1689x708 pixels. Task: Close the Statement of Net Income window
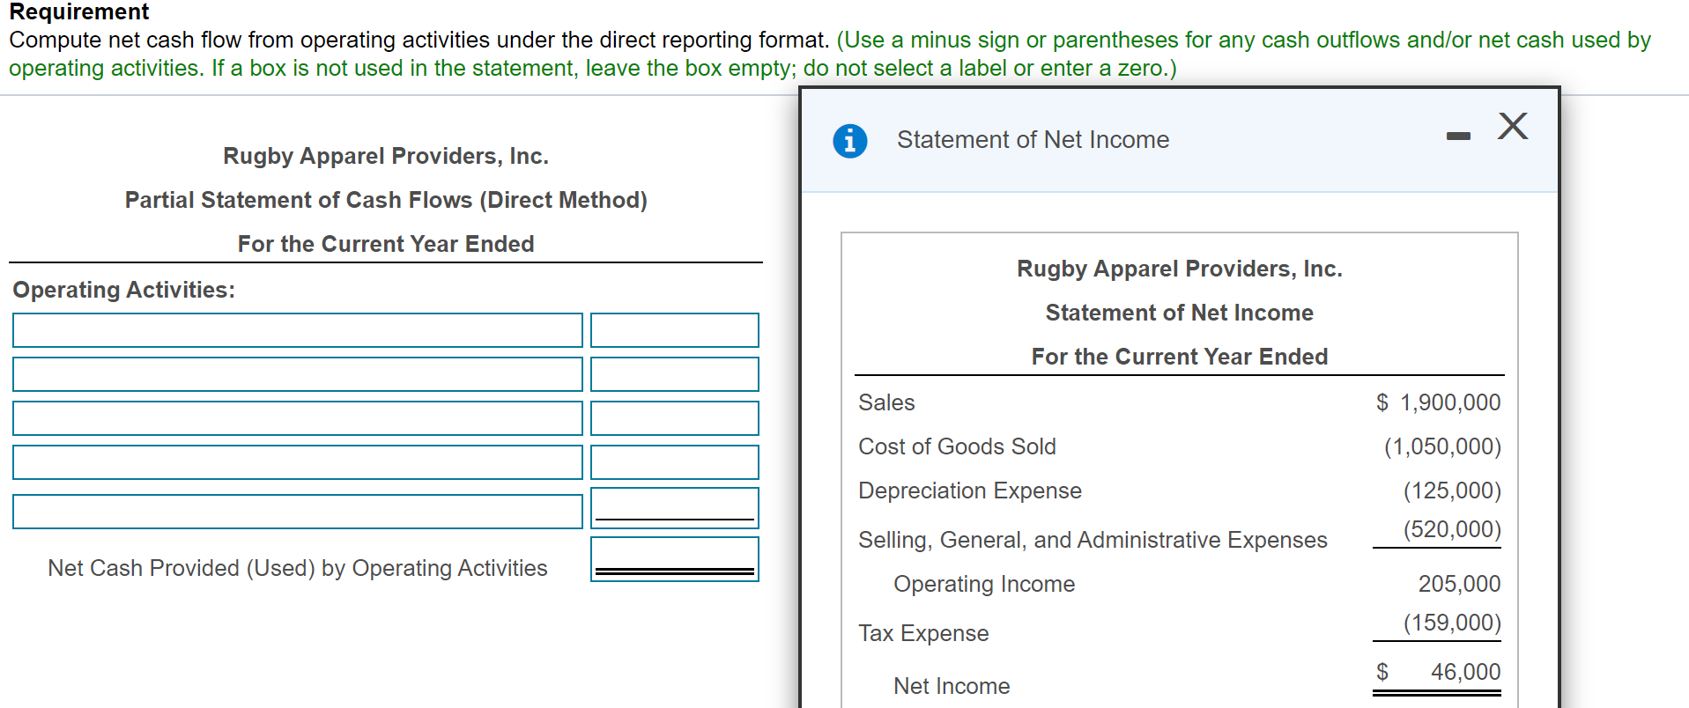click(x=1512, y=126)
